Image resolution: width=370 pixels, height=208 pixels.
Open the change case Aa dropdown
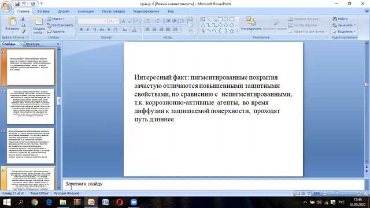point(125,29)
